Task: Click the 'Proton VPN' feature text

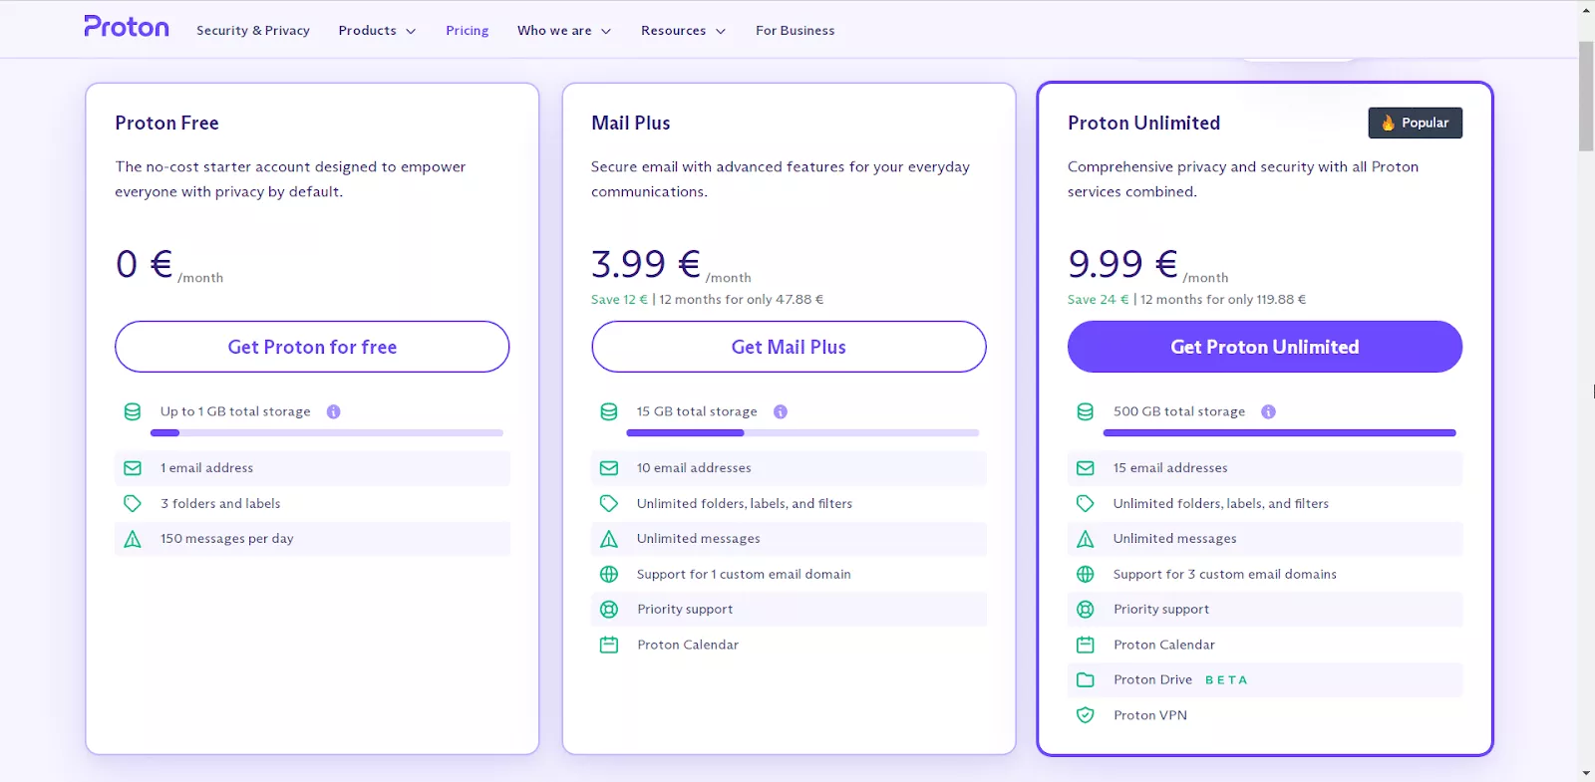Action: [1150, 715]
